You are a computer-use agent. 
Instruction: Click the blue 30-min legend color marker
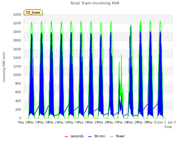(x=90, y=137)
